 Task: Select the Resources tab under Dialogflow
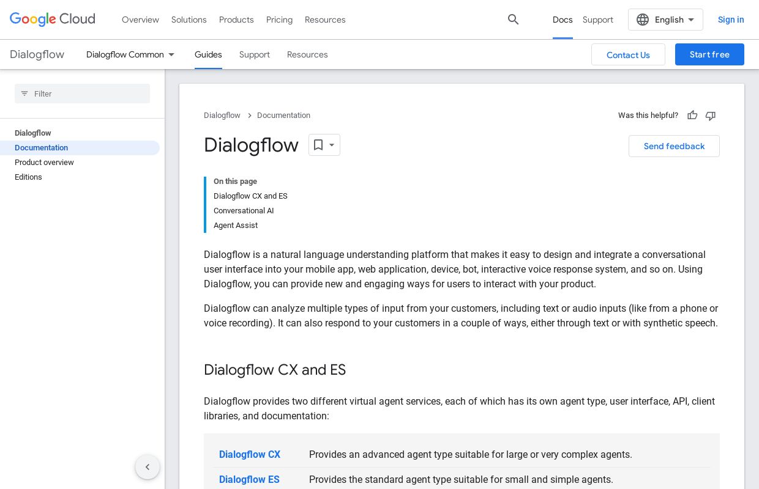tap(307, 54)
